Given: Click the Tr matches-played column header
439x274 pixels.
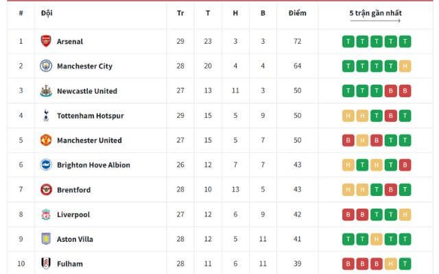Looking at the screenshot, I should point(180,13).
